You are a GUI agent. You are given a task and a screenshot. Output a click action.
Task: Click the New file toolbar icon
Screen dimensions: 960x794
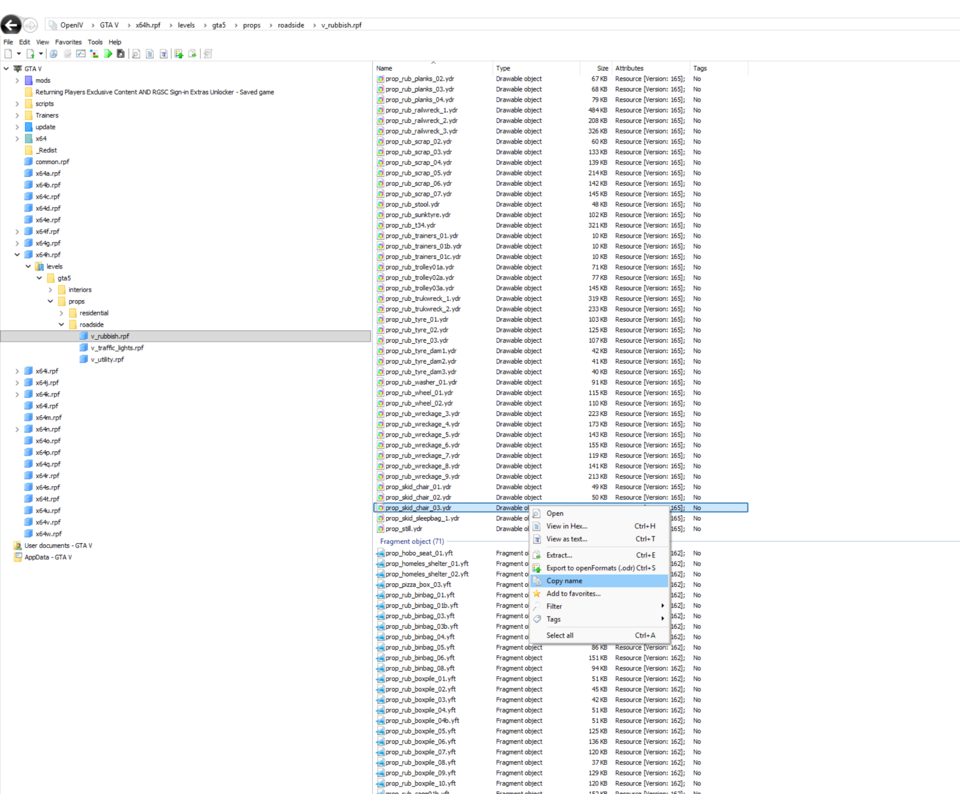[x=8, y=54]
